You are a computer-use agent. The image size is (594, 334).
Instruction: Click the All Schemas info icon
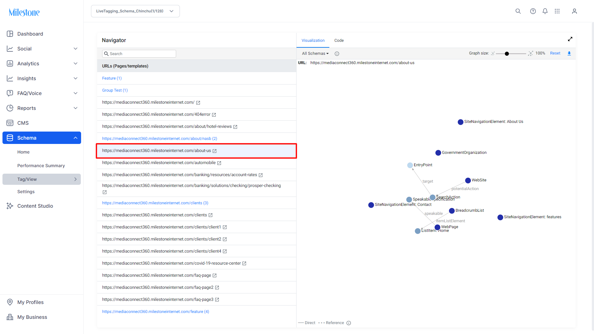point(337,54)
